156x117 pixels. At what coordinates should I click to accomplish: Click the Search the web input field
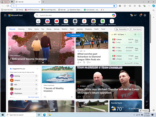click(x=75, y=15)
